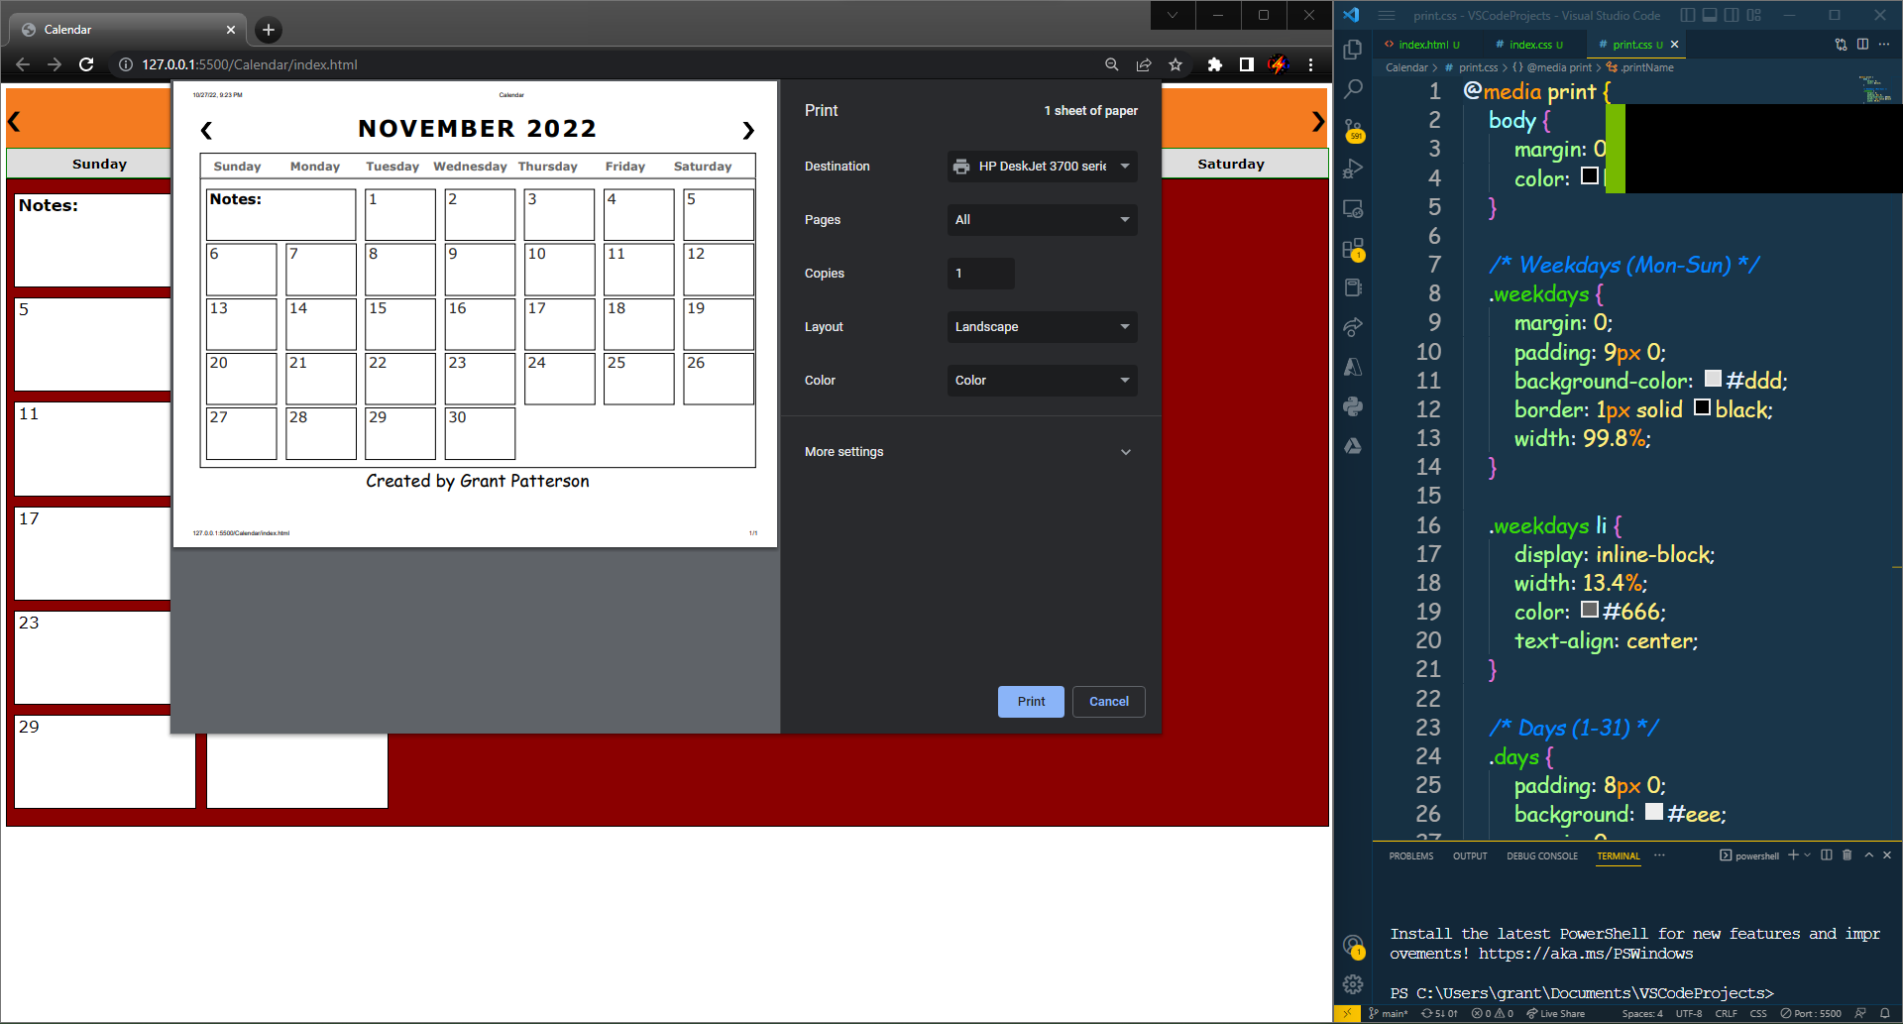Switch to the PROBLEMS panel tab
1903x1024 pixels.
pyautogui.click(x=1410, y=855)
